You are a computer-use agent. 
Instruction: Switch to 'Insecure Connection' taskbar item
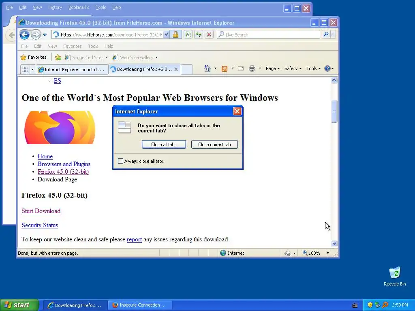pyautogui.click(x=140, y=305)
